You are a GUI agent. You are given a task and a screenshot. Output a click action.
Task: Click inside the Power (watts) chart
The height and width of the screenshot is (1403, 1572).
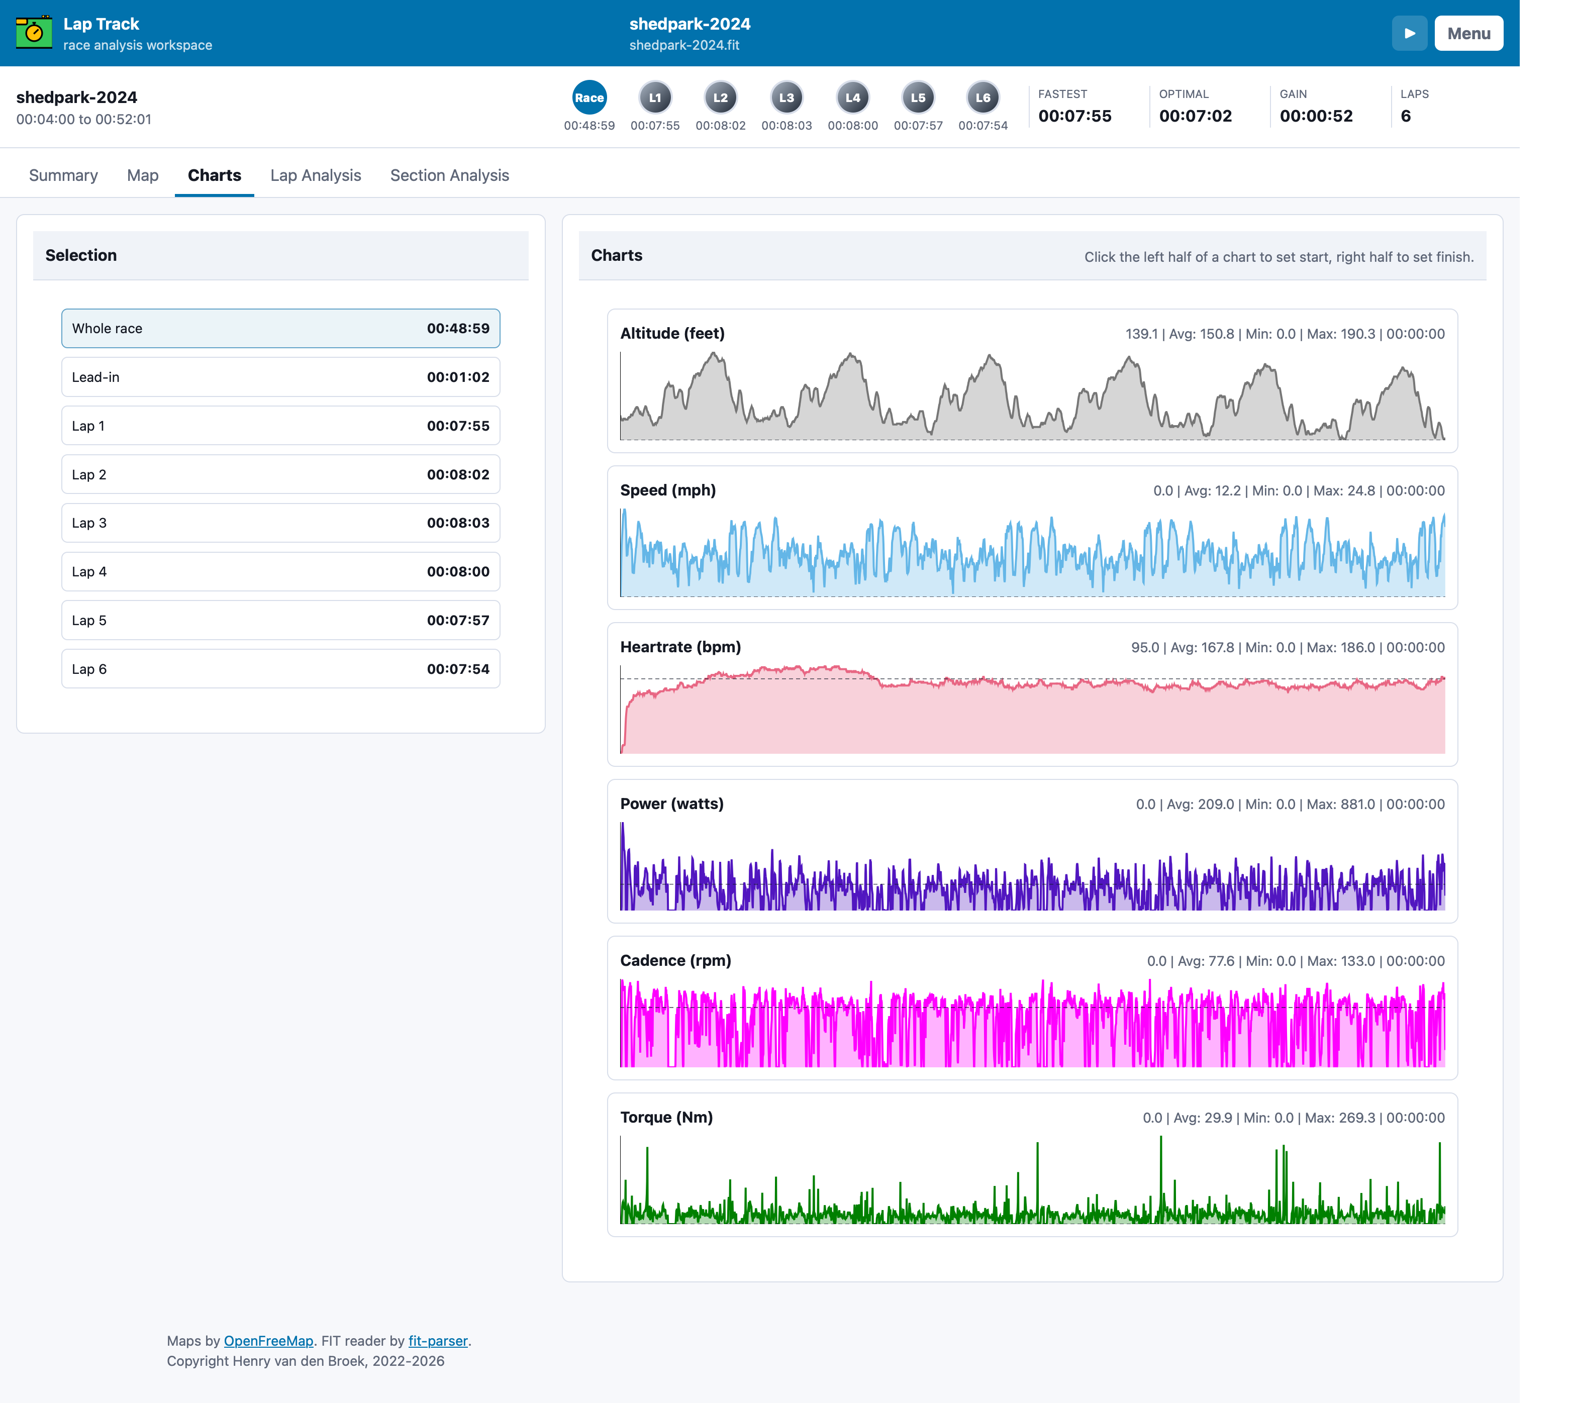pyautogui.click(x=1032, y=866)
